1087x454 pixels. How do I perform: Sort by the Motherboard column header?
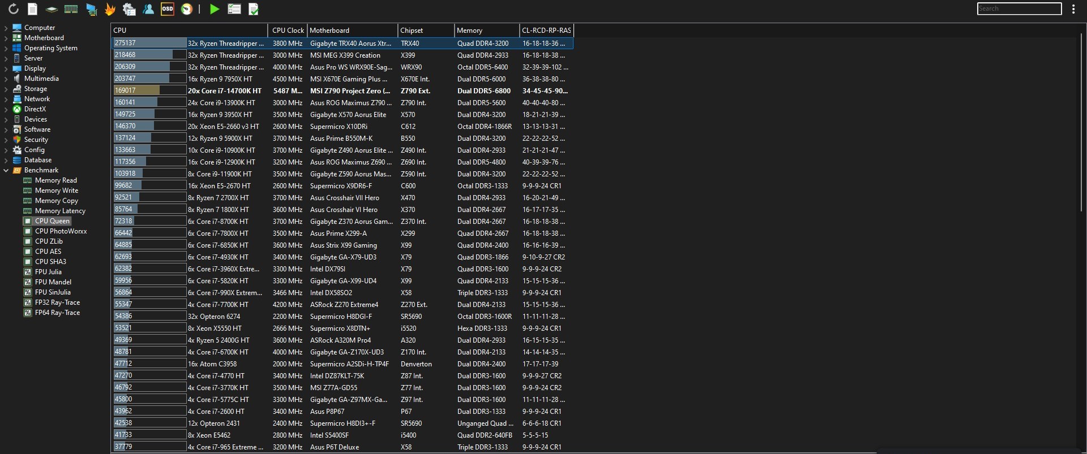coord(352,31)
